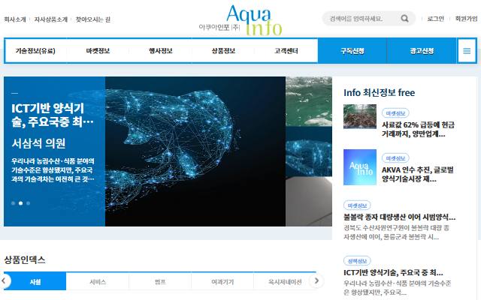Open the 기술정보(유료) menu
The height and width of the screenshot is (300, 481).
35,51
